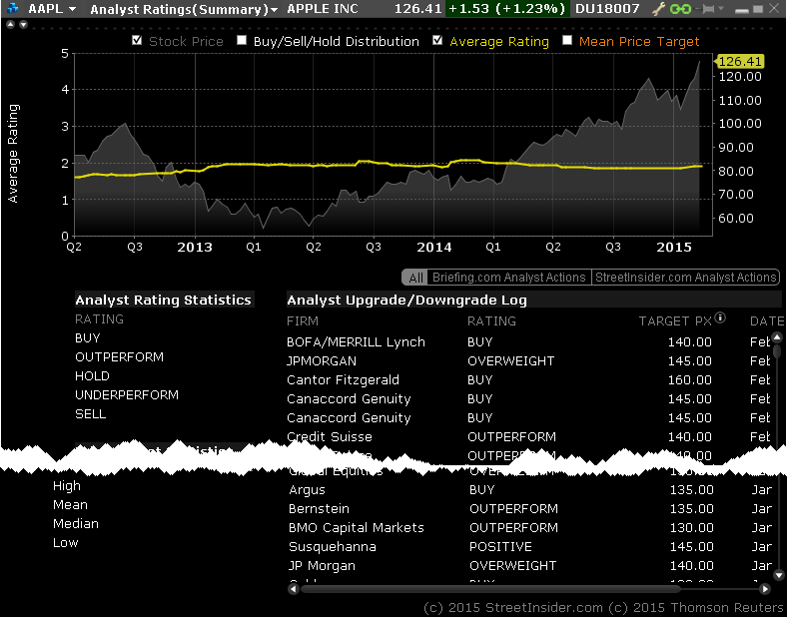Open the AAPL ticker dropdown
787x617 pixels.
point(72,9)
